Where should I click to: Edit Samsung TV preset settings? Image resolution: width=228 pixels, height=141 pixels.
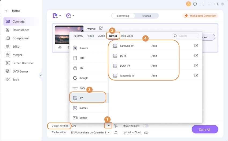[x=196, y=46]
